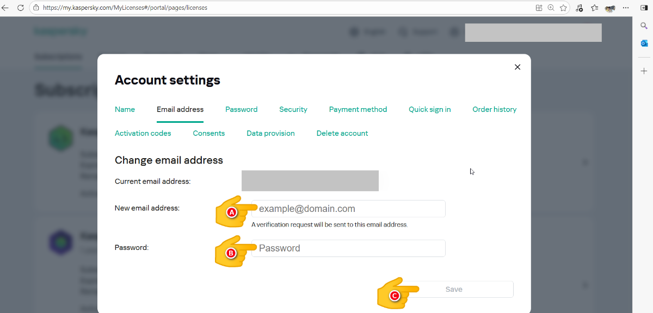Click the zoom magnifier in address bar
The width and height of the screenshot is (653, 313).
[x=551, y=8]
